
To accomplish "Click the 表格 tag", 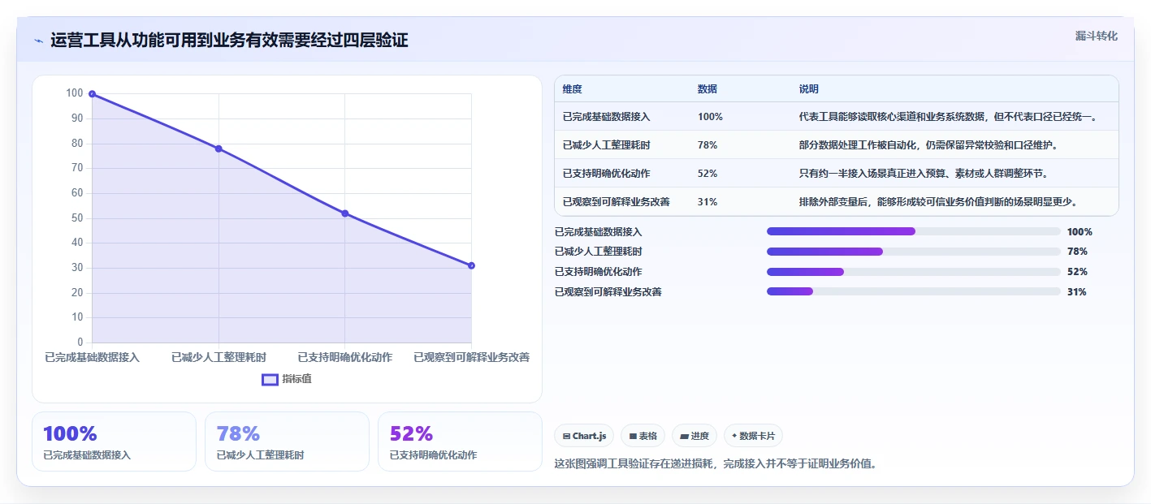I will pyautogui.click(x=643, y=436).
